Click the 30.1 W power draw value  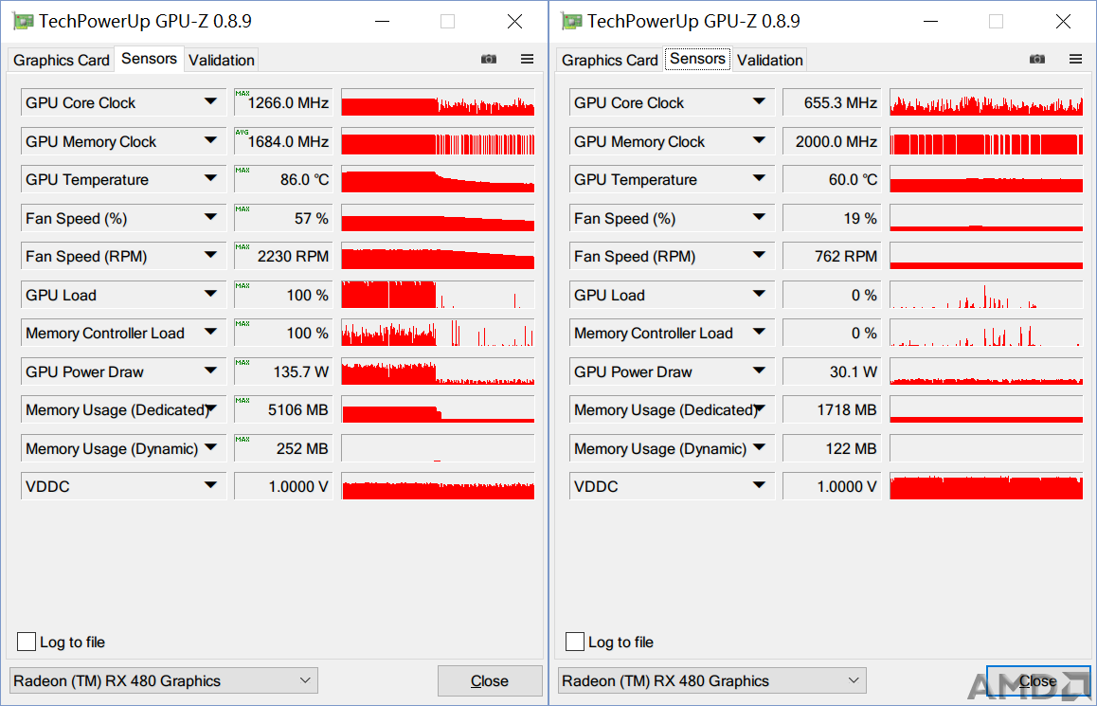[832, 371]
